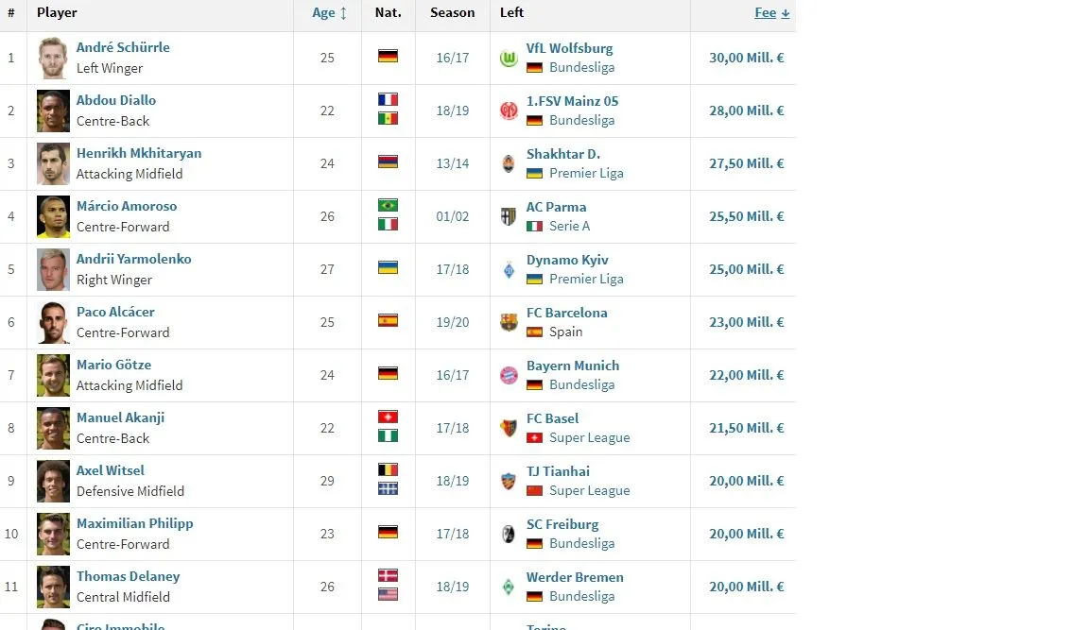1089x630 pixels.
Task: Click the VfL Wolfsburg club crest icon
Action: 509,59
